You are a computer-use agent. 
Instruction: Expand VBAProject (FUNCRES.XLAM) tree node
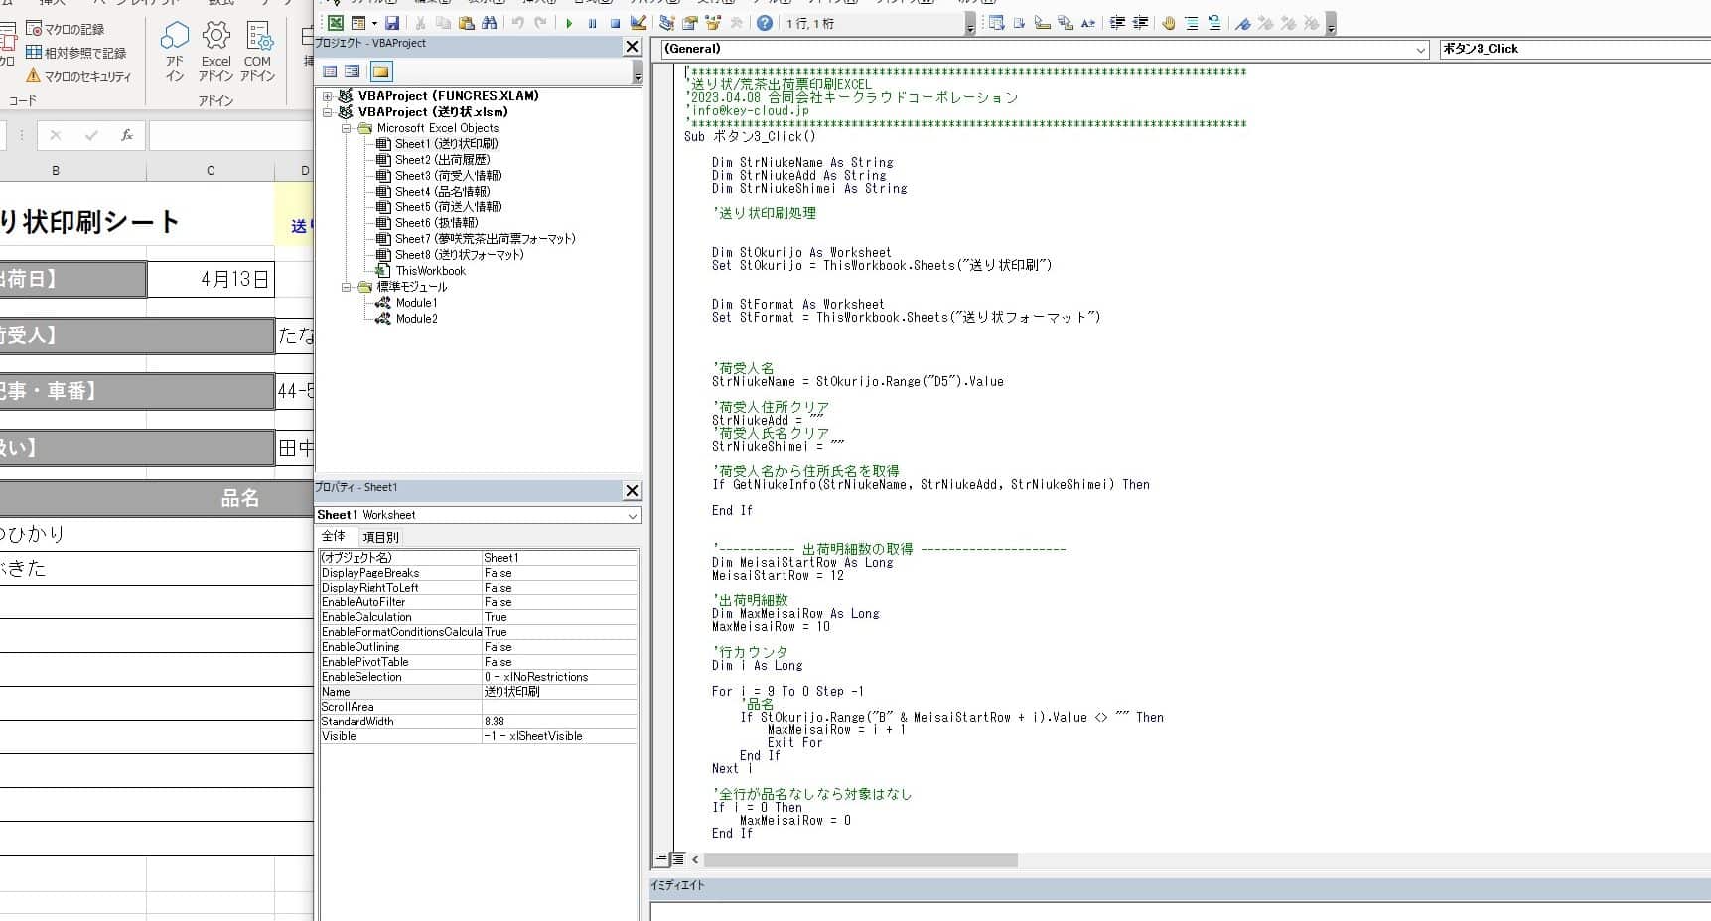328,96
